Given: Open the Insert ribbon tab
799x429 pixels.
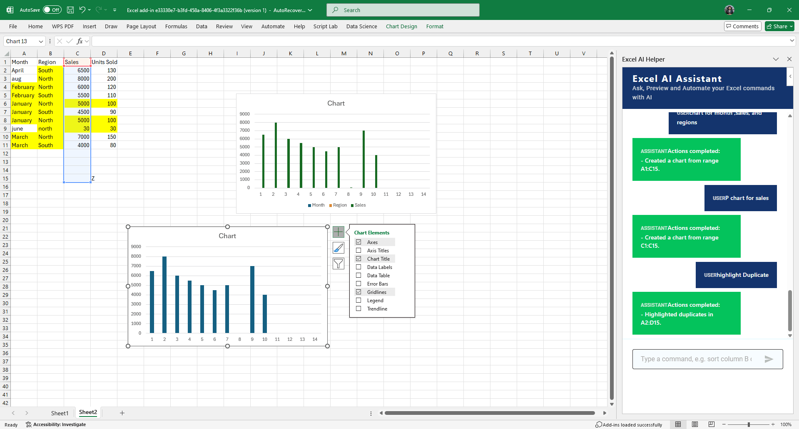Looking at the screenshot, I should coord(89,26).
